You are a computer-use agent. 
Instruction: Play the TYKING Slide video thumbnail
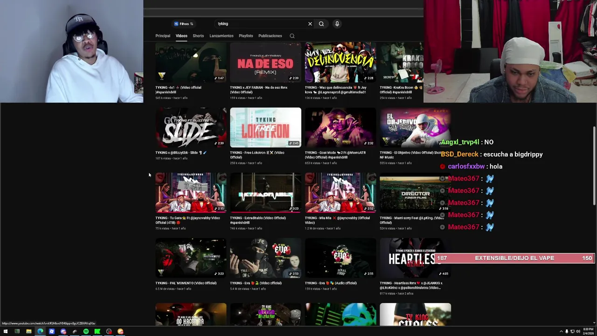(x=191, y=127)
